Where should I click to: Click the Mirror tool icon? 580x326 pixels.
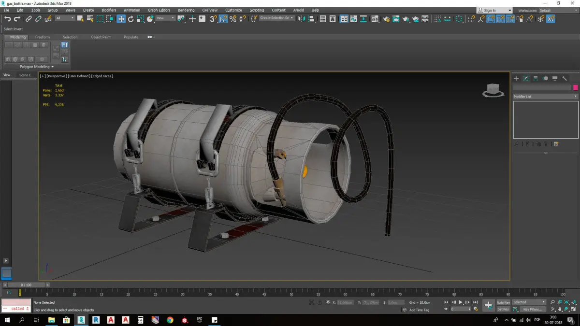coord(302,19)
